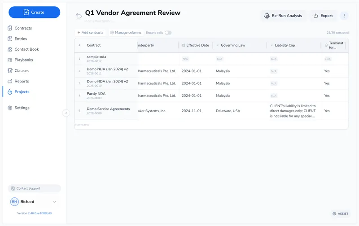Click the Settings gear icon
Image resolution: width=359 pixels, height=226 pixels.
coord(10,108)
